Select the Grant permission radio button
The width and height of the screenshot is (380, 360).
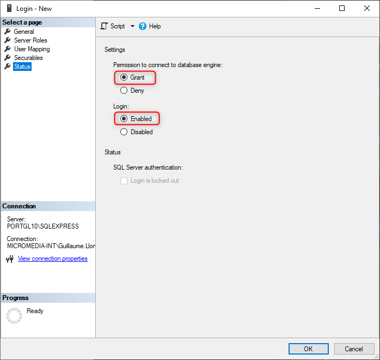click(124, 77)
